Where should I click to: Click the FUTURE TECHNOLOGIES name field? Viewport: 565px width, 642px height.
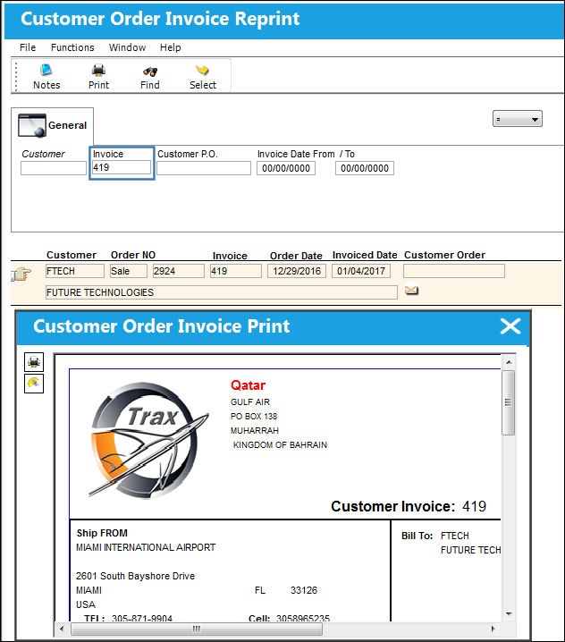tap(221, 292)
